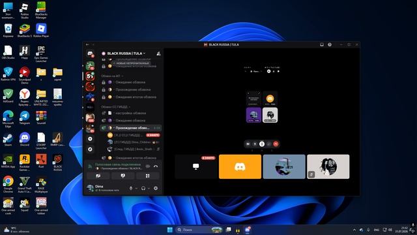Select live screen share tile
The image size is (417, 235).
click(x=196, y=166)
